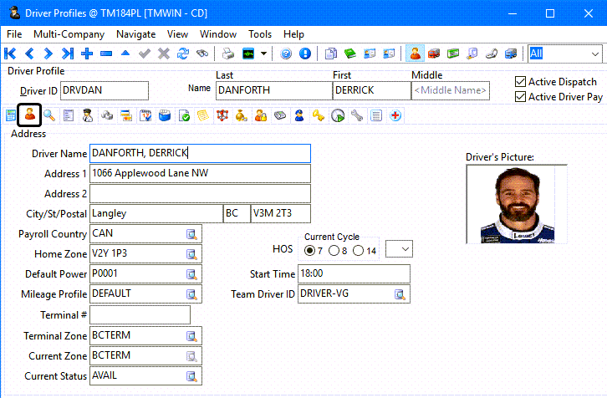Open the Navigate menu
Screen dimensions: 607x398
[x=135, y=34]
